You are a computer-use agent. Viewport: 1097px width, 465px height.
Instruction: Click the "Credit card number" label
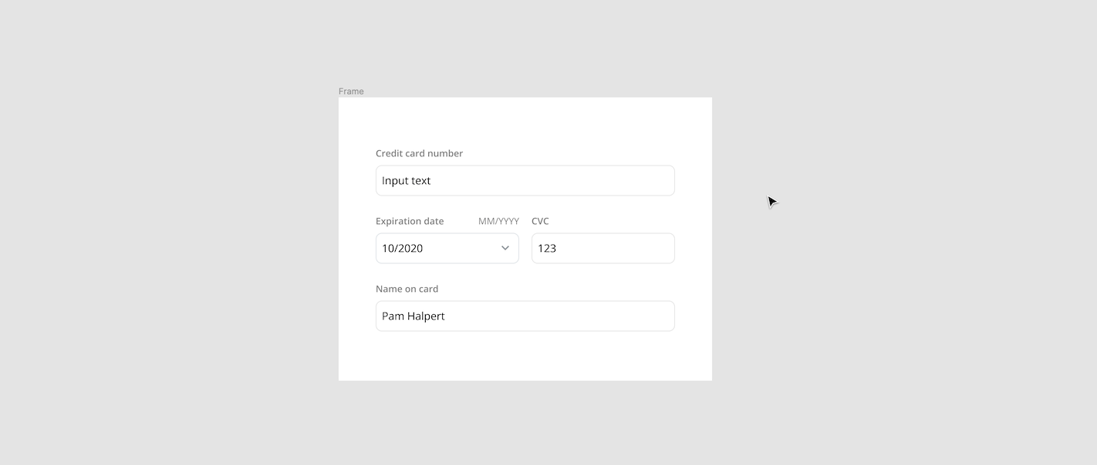coord(419,153)
